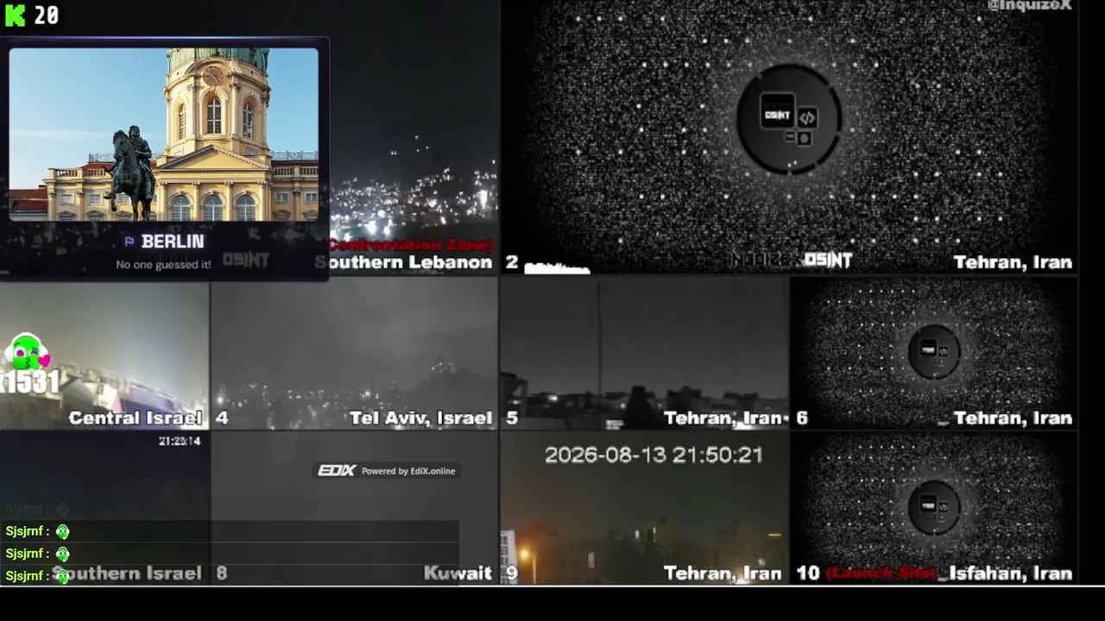Click the Tehran, Iran label of feed 2
This screenshot has width=1105, height=621.
[x=1013, y=262]
